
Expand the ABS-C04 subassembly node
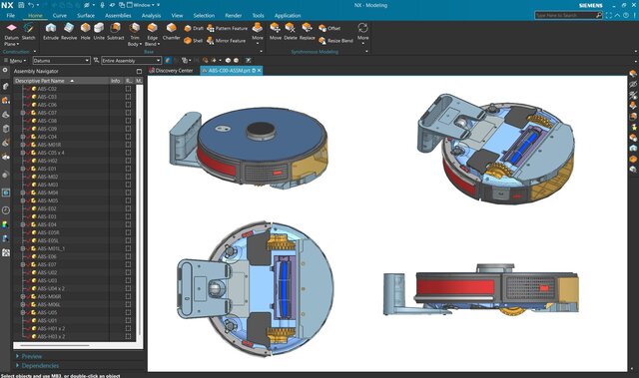23,137
